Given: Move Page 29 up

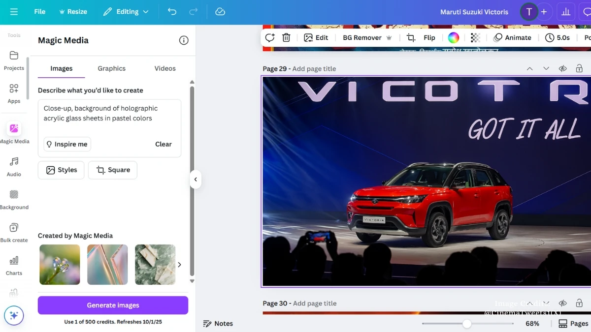Looking at the screenshot, I should [529, 69].
